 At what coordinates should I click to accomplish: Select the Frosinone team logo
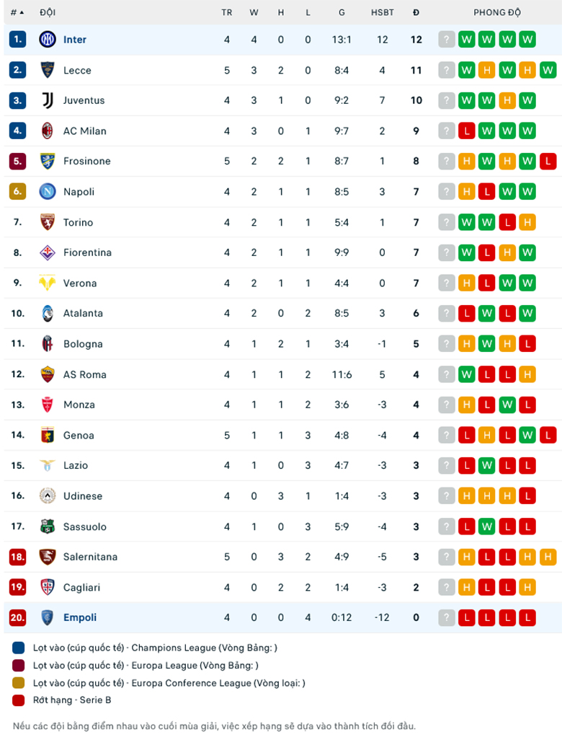point(48,161)
